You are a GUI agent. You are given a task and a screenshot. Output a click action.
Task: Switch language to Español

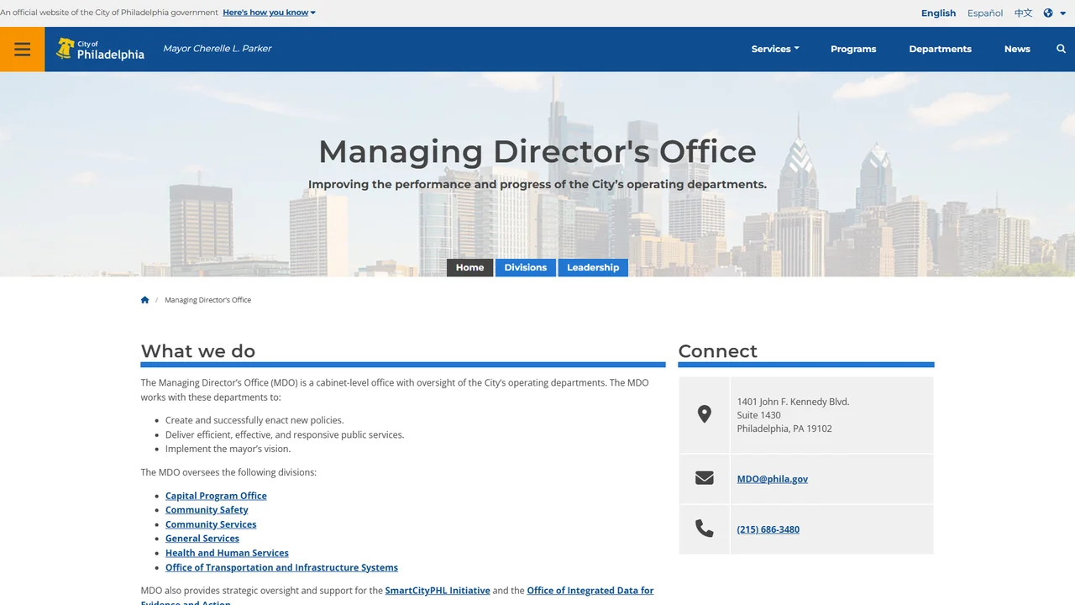click(x=985, y=13)
